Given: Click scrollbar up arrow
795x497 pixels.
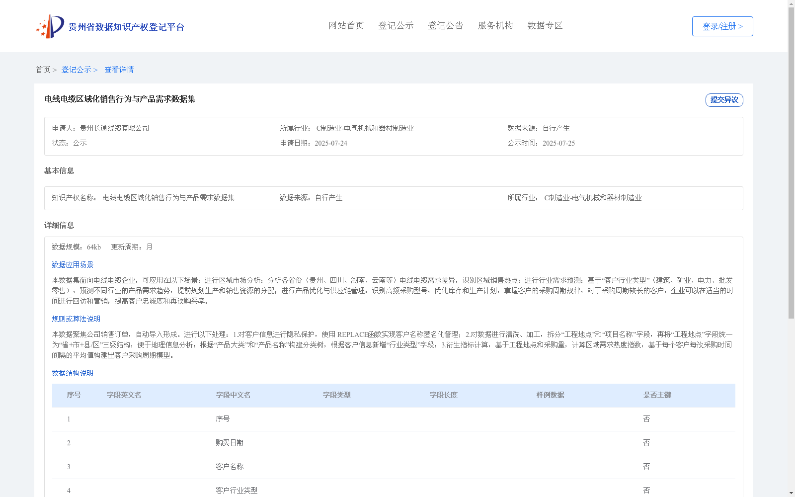Looking at the screenshot, I should click(x=791, y=3).
